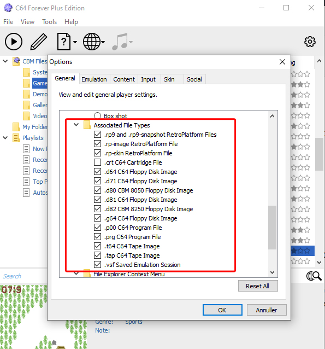
Task: Click the Annuller button
Action: click(267, 310)
